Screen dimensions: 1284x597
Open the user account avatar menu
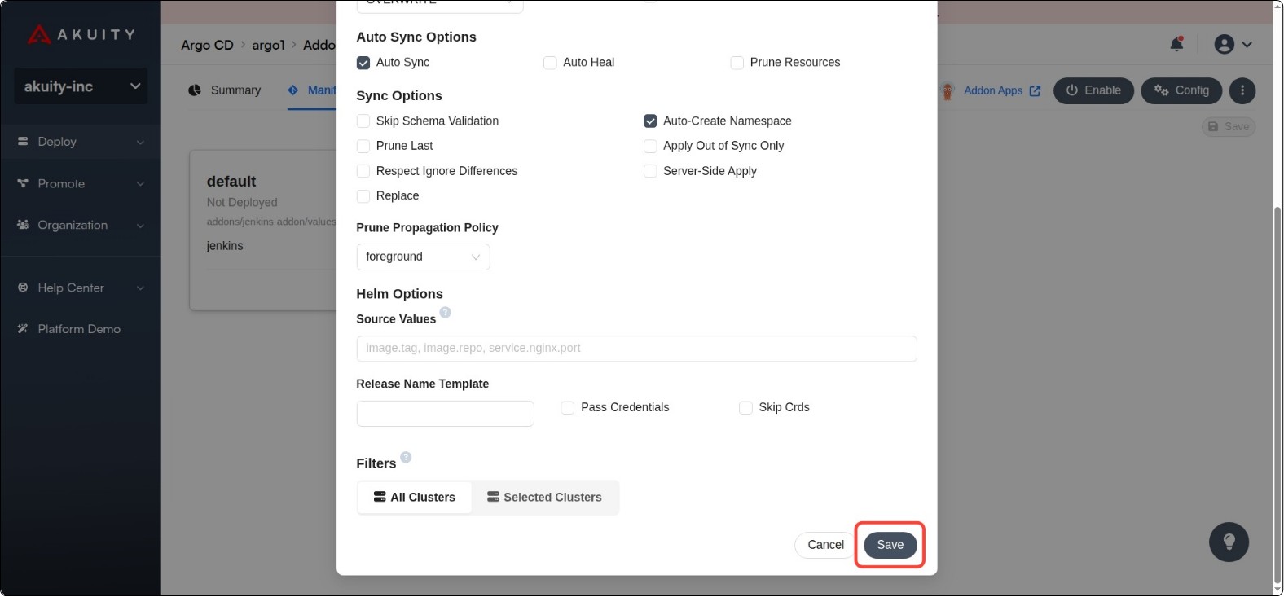(x=1224, y=44)
